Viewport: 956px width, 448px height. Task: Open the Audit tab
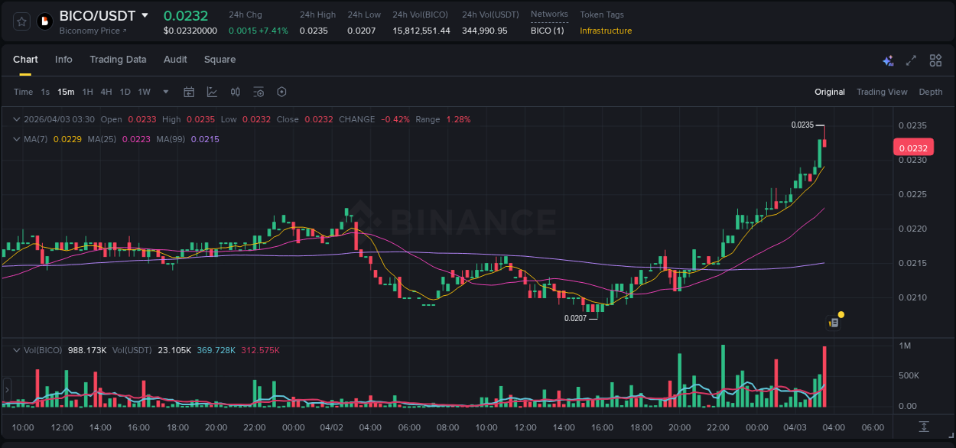point(175,60)
